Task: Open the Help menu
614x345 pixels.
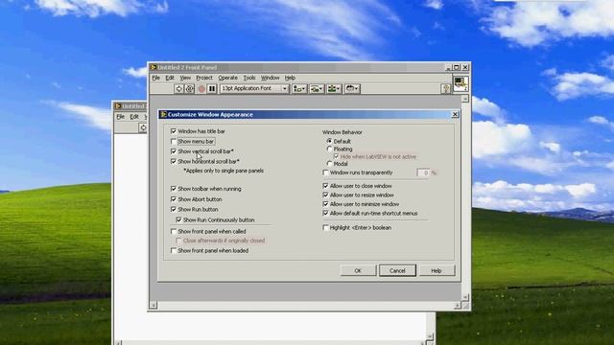Action: [x=290, y=78]
